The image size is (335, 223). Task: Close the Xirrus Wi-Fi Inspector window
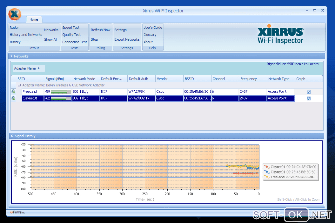323,10
